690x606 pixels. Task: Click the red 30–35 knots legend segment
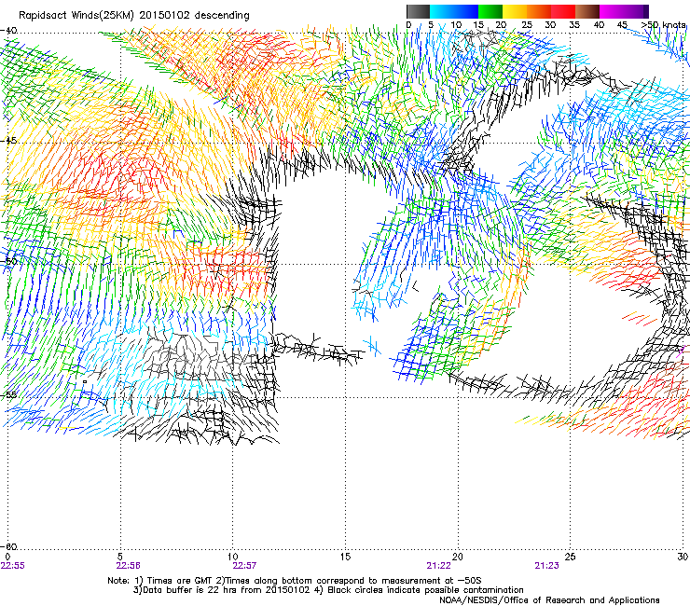(563, 11)
